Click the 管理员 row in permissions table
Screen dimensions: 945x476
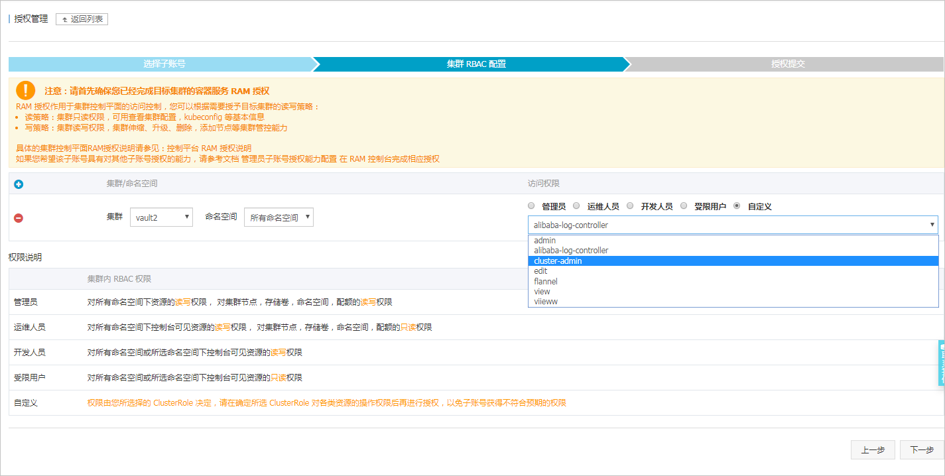475,302
